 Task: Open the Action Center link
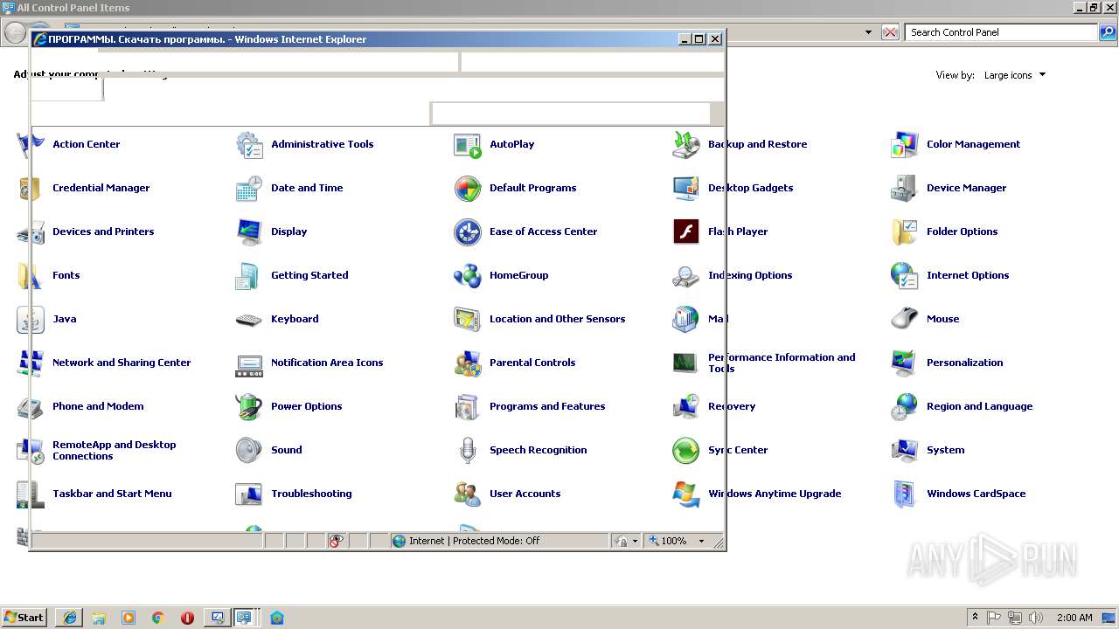tap(87, 144)
